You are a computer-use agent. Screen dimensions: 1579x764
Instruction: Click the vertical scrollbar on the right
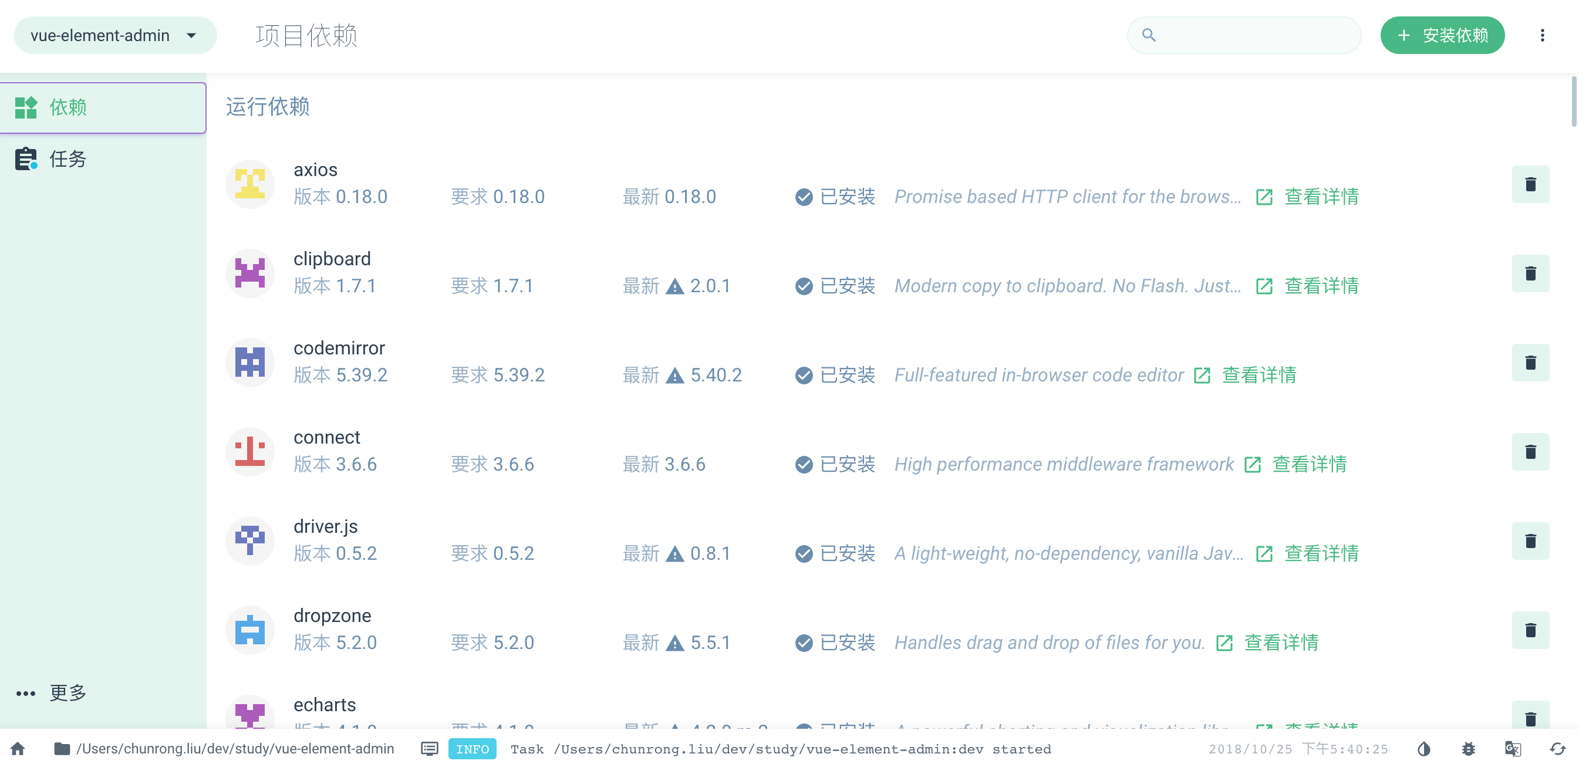(1574, 101)
